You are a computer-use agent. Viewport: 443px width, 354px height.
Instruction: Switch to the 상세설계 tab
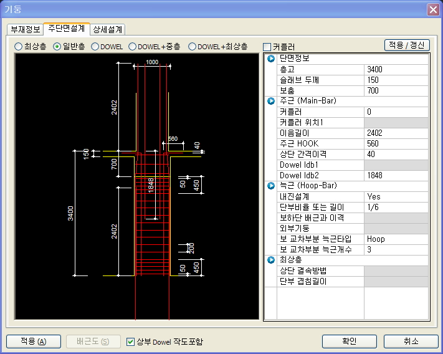click(x=107, y=29)
